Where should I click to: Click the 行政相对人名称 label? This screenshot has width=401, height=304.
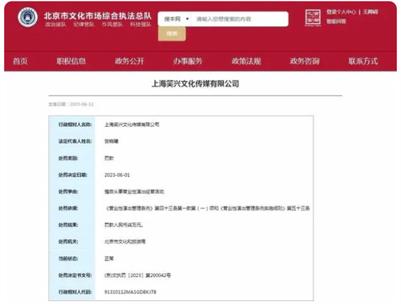[x=75, y=124]
